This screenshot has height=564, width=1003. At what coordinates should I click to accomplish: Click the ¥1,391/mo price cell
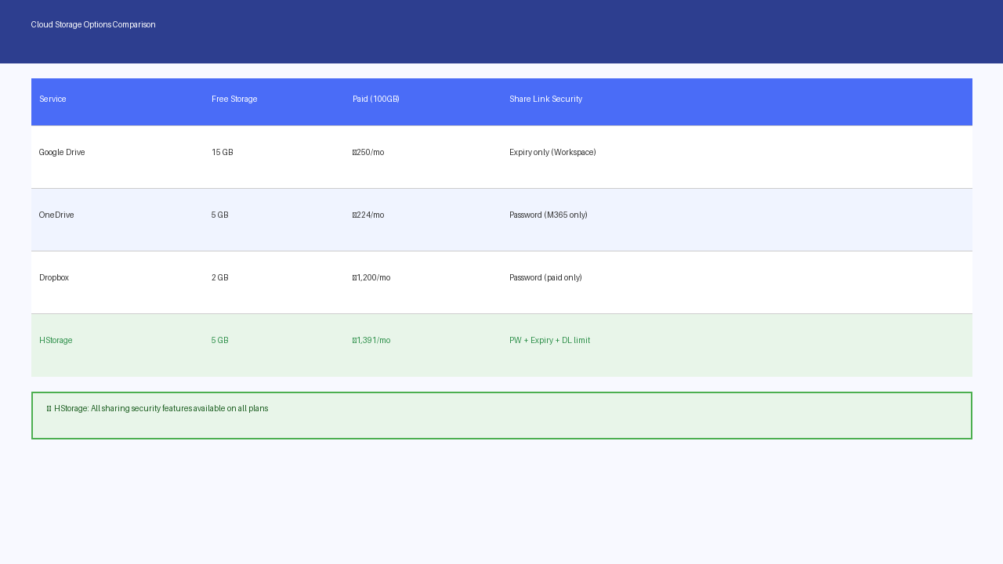point(371,341)
